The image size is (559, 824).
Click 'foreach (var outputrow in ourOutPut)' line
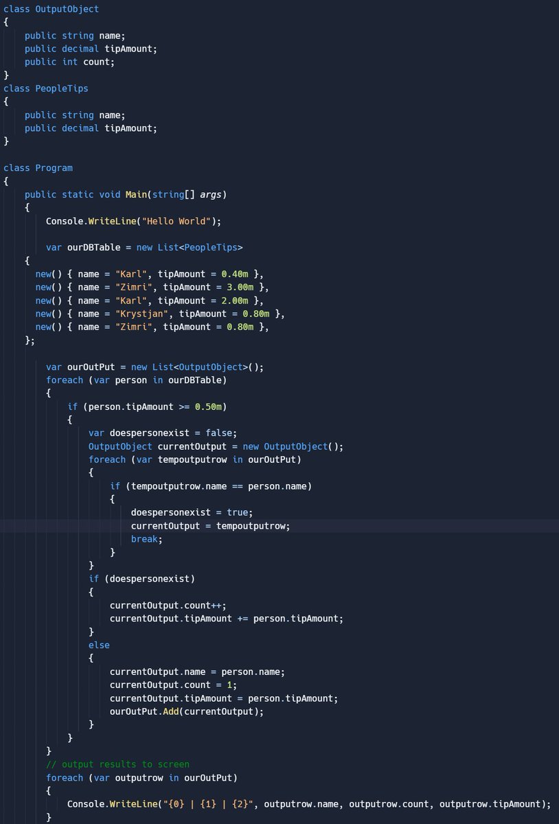coord(141,777)
